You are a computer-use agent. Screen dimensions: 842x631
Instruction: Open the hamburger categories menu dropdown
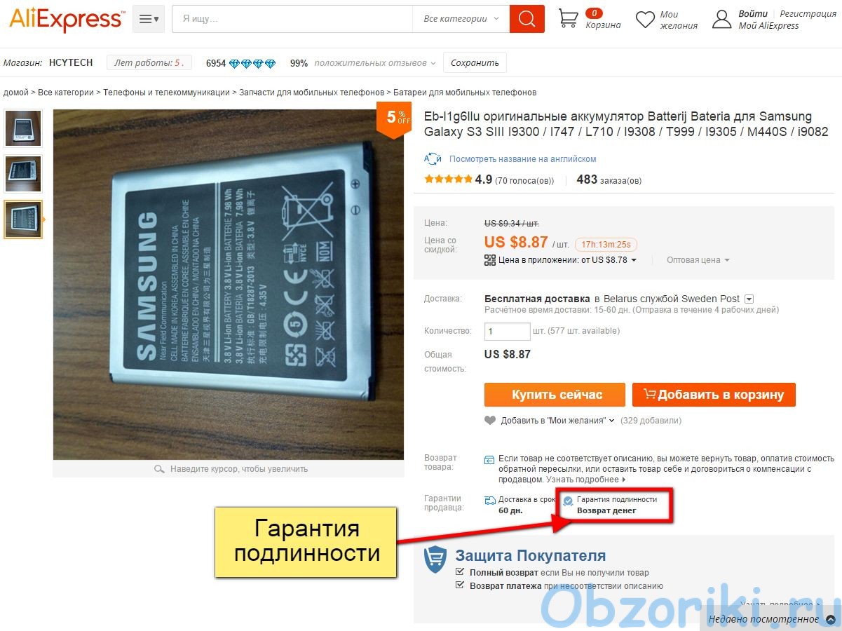pyautogui.click(x=149, y=19)
